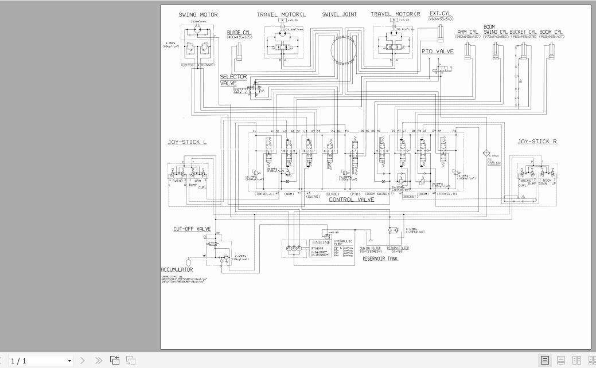The width and height of the screenshot is (596, 368).
Task: Click the CUT-OFF VALVE label
Action: click(x=192, y=229)
